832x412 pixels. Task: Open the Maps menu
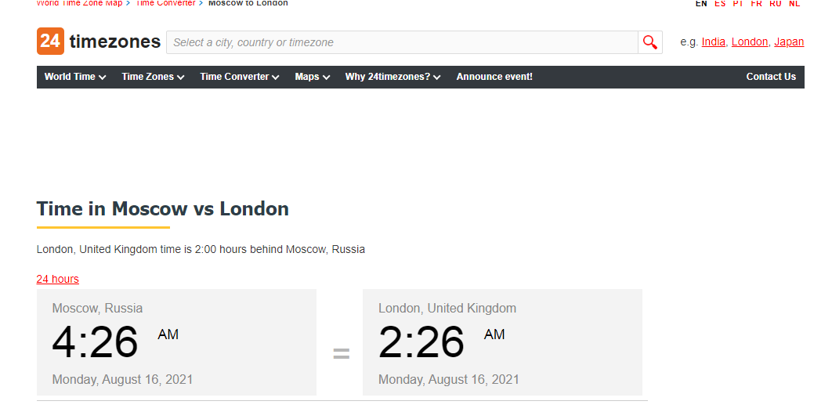pyautogui.click(x=313, y=77)
